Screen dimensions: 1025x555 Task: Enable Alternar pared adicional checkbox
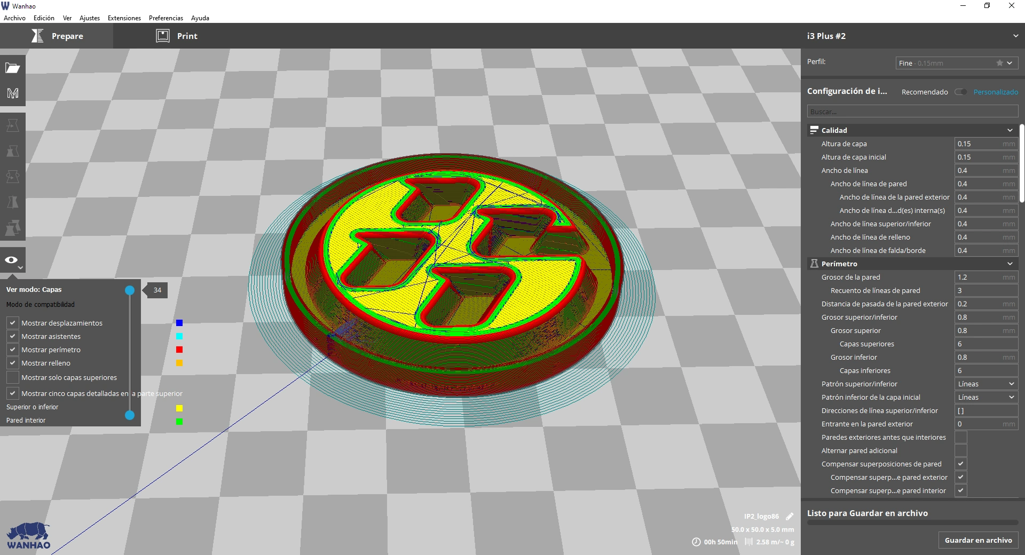pyautogui.click(x=960, y=450)
